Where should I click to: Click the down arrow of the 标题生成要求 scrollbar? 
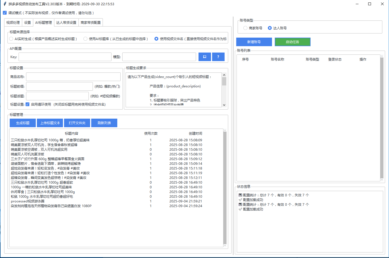point(223,105)
